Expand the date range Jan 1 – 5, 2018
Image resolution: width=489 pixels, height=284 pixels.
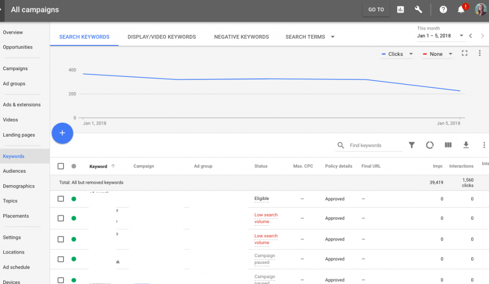440,36
